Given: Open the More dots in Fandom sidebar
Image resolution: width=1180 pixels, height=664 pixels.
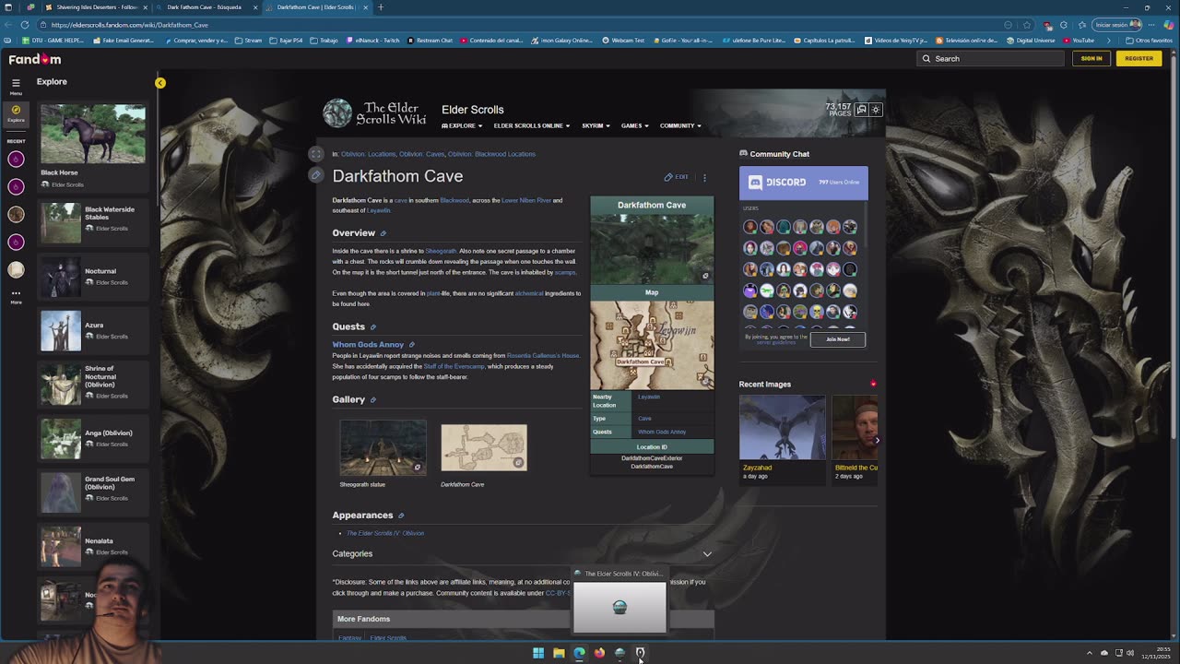Looking at the screenshot, I should coord(16,296).
